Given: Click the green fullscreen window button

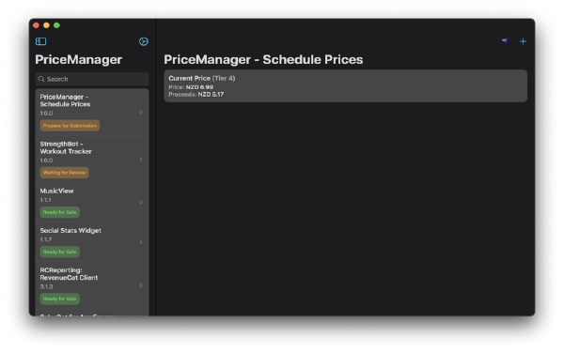Looking at the screenshot, I should point(56,25).
